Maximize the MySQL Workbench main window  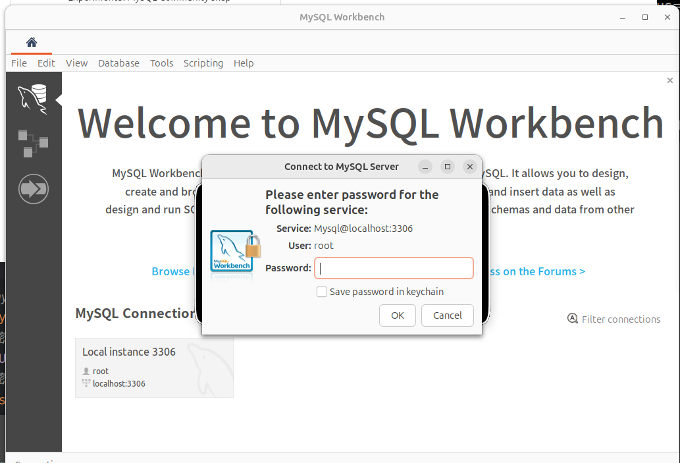[645, 17]
